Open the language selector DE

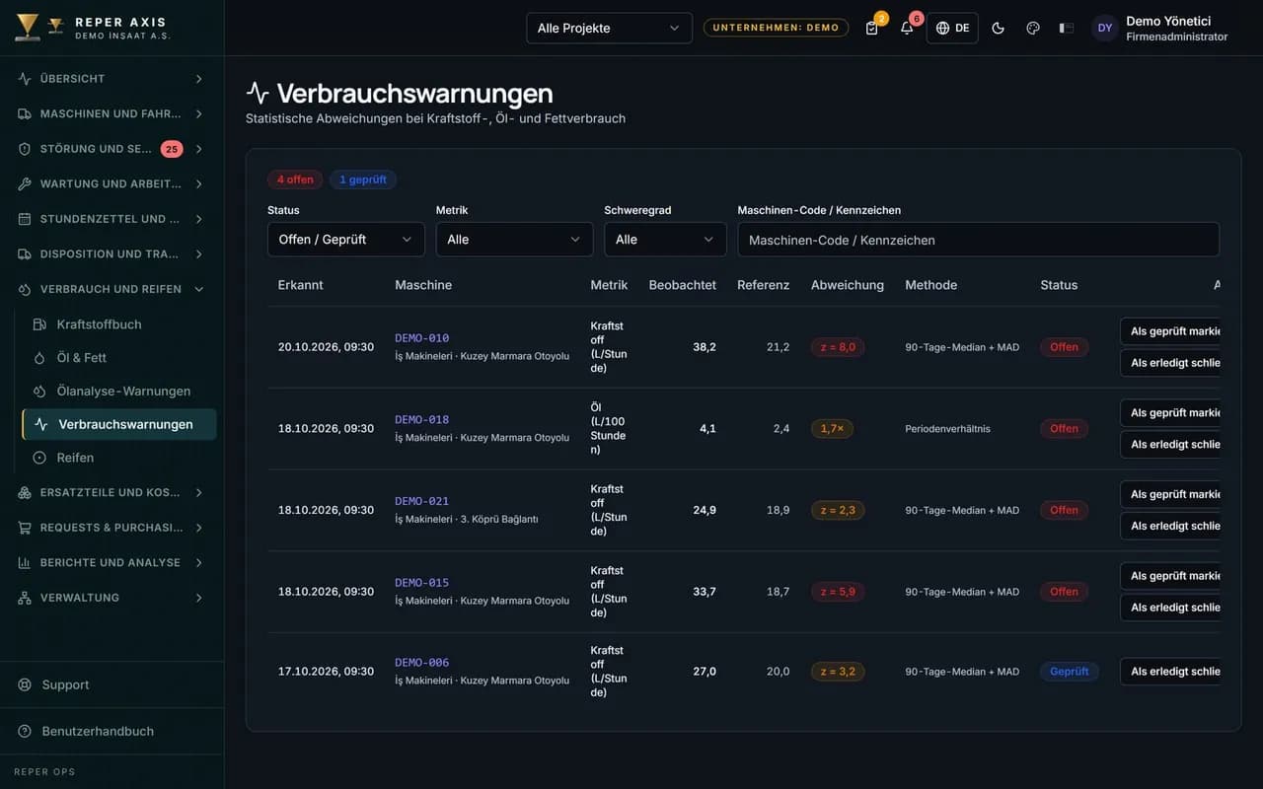pyautogui.click(x=952, y=28)
